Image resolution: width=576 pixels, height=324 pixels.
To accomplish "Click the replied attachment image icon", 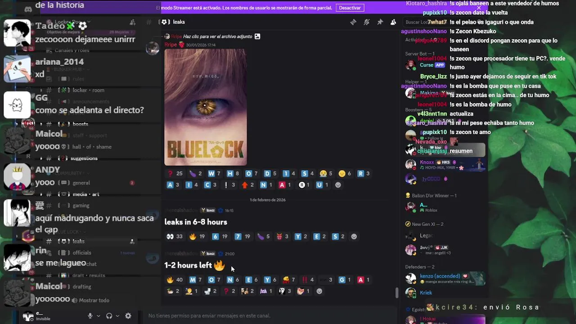I will (257, 36).
